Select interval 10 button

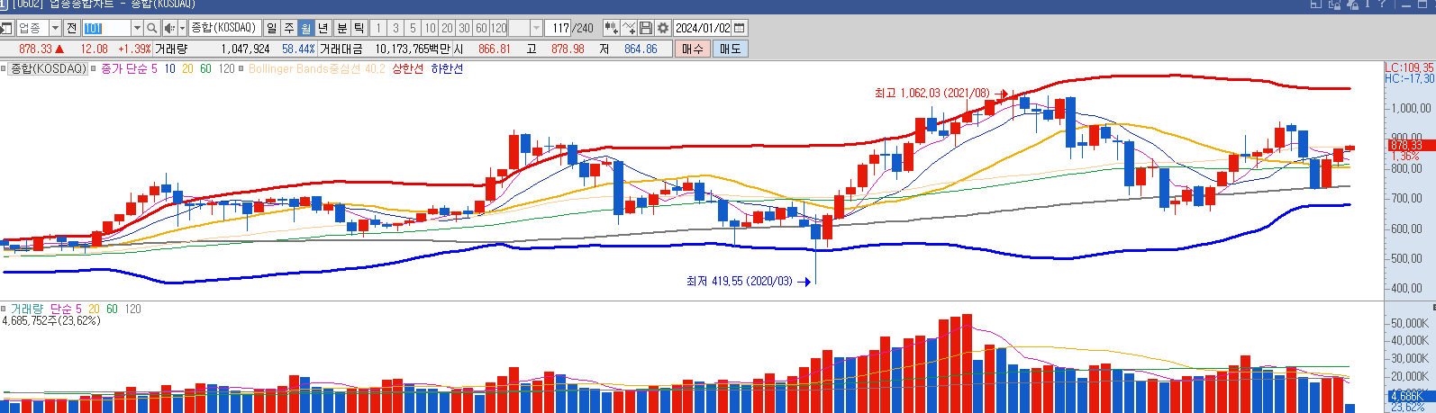pyautogui.click(x=430, y=28)
